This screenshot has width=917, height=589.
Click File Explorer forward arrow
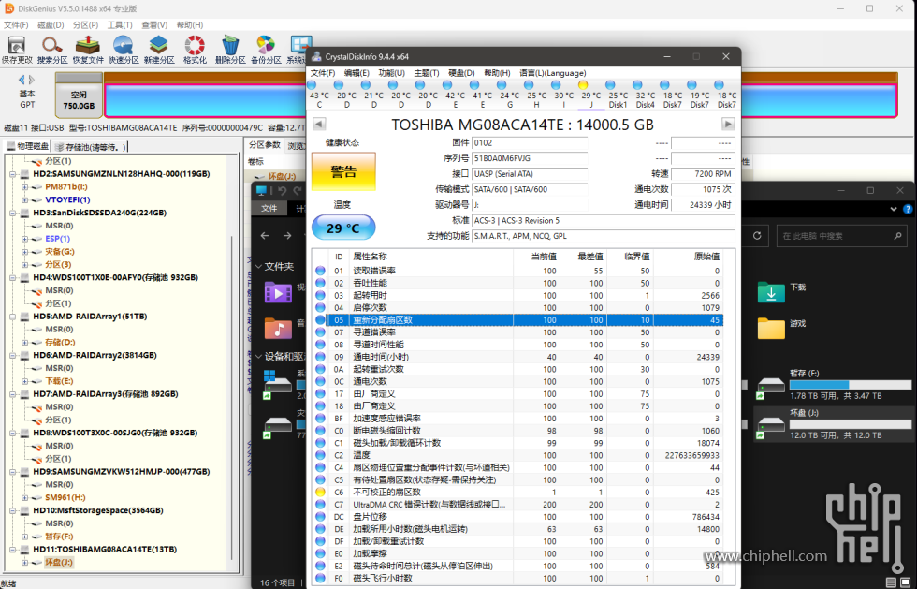287,235
